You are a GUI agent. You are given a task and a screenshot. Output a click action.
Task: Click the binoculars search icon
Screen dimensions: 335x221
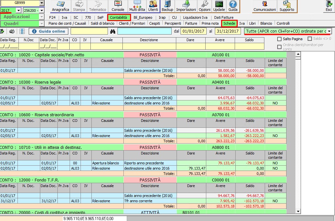click(113, 31)
